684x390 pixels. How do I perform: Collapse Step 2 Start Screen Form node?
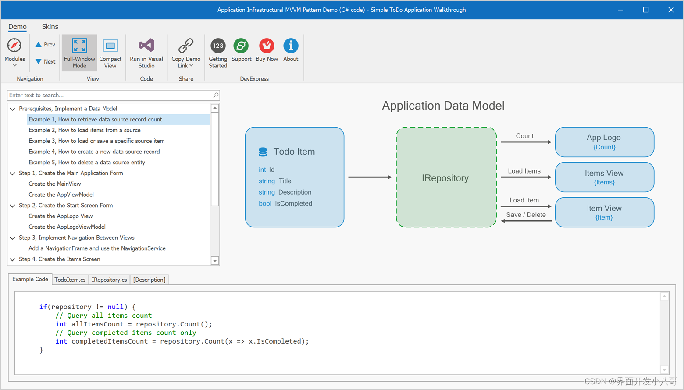click(13, 206)
